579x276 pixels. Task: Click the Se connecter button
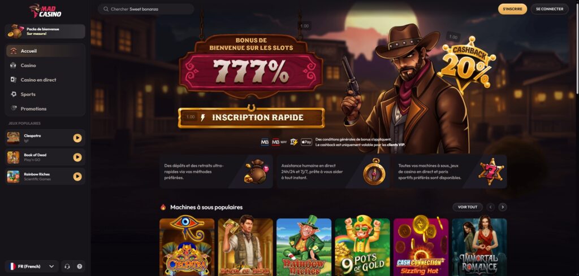pyautogui.click(x=550, y=9)
